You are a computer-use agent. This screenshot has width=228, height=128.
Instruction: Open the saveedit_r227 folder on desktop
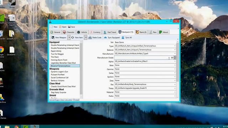coord(12,35)
